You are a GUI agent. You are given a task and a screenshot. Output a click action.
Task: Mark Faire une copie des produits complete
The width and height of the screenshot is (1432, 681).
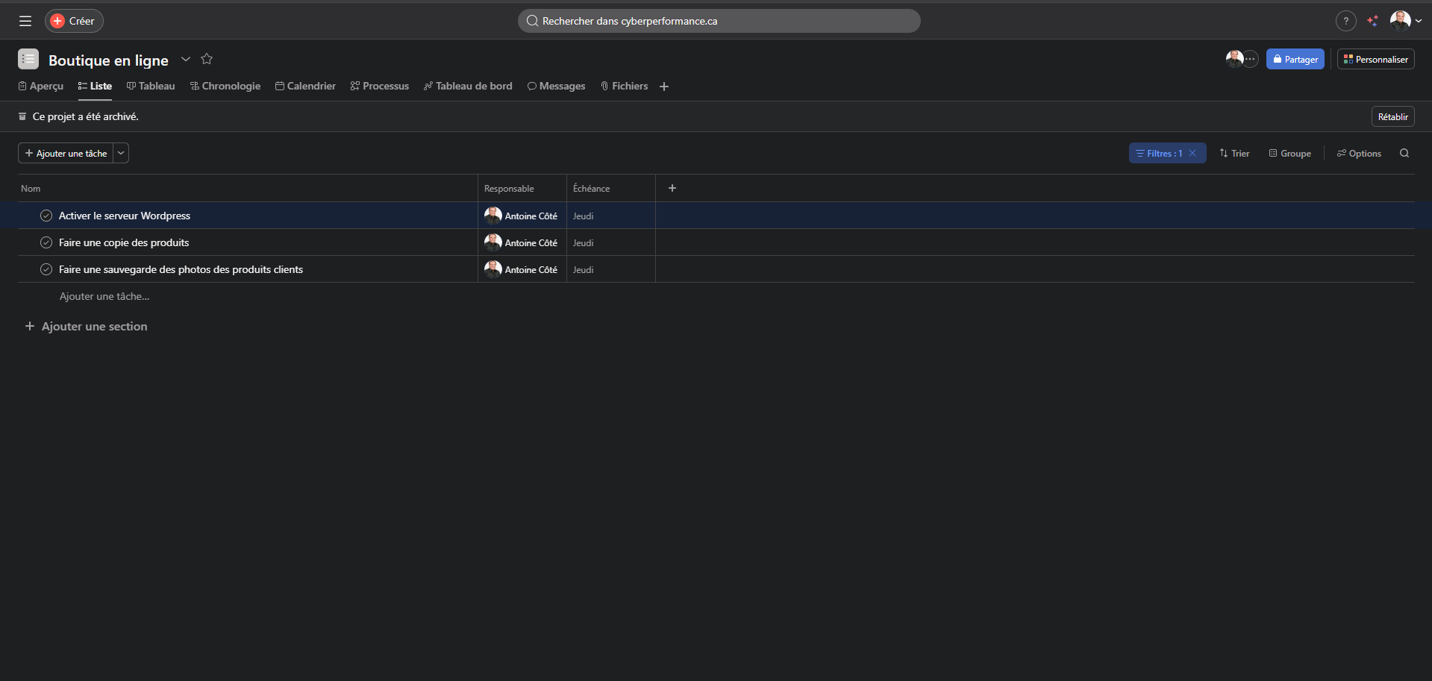[46, 242]
